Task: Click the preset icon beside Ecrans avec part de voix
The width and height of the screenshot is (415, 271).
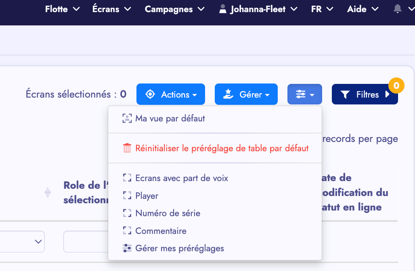Action: click(127, 178)
